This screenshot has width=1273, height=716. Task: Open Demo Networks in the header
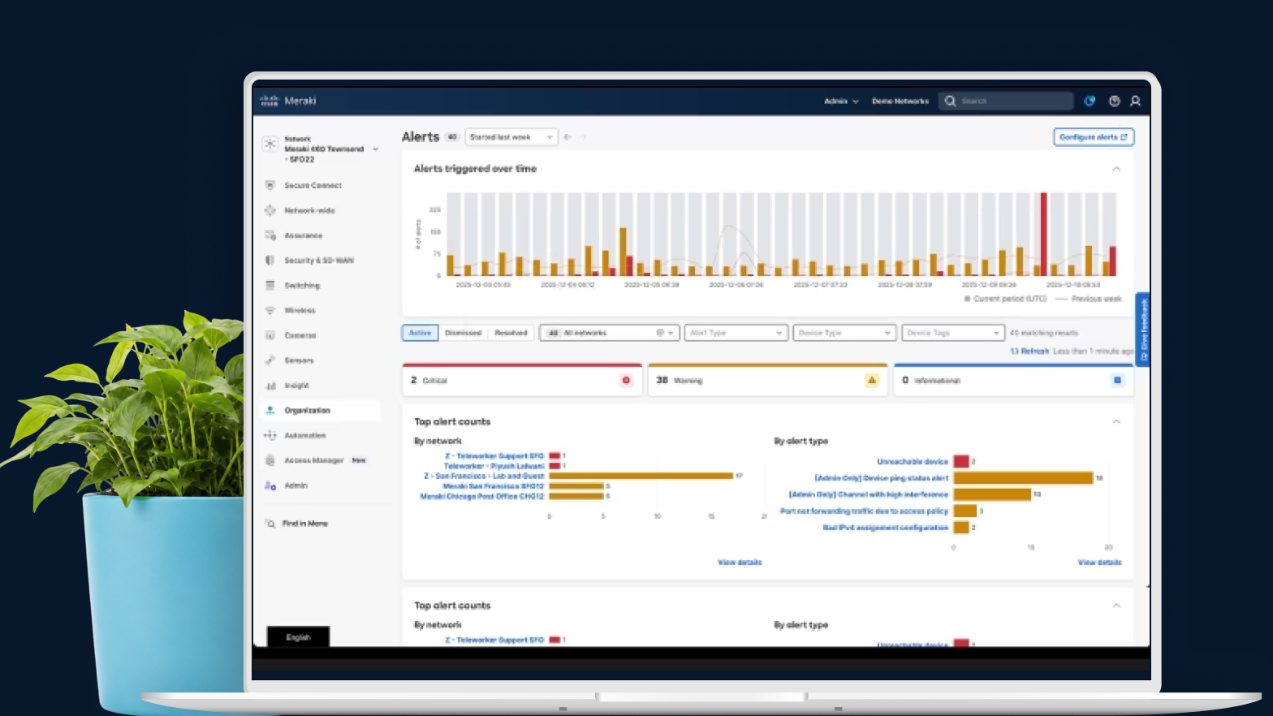(x=900, y=101)
